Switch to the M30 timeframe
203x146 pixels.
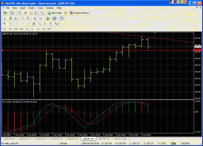pos(21,29)
